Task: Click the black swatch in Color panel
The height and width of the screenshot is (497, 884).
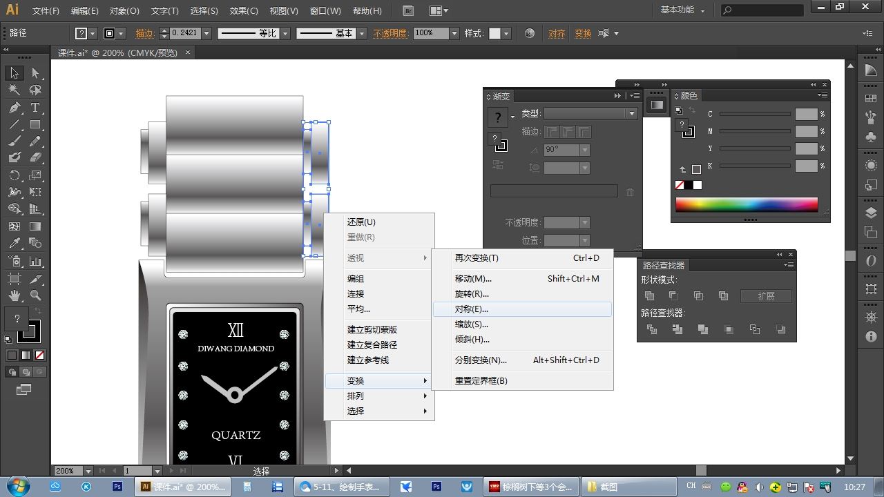Action: 689,185
